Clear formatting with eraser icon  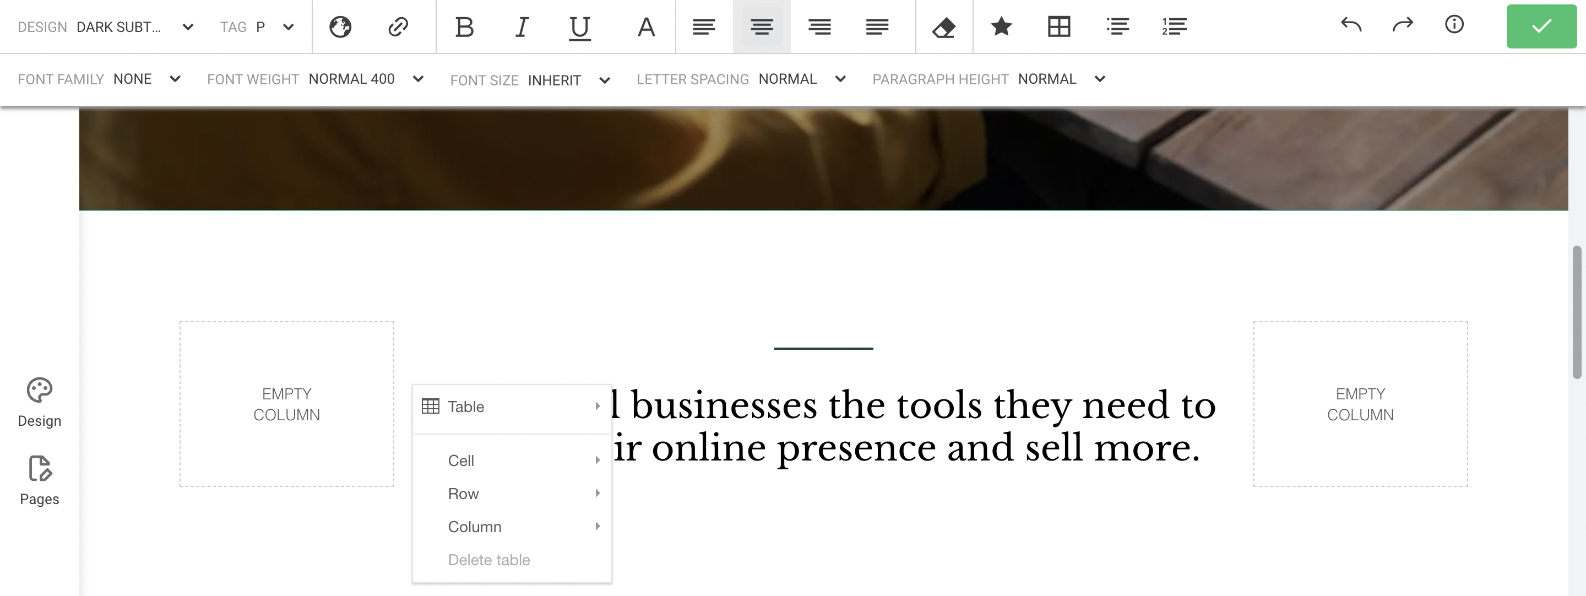[944, 27]
